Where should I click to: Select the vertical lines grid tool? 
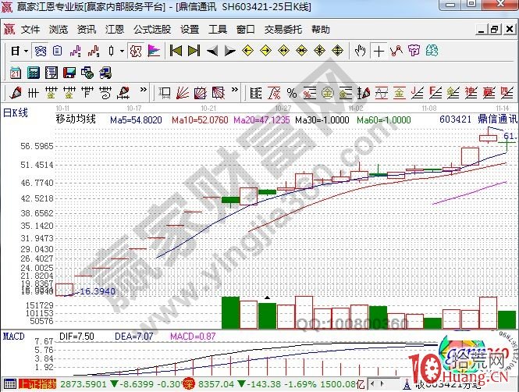[x=33, y=93]
